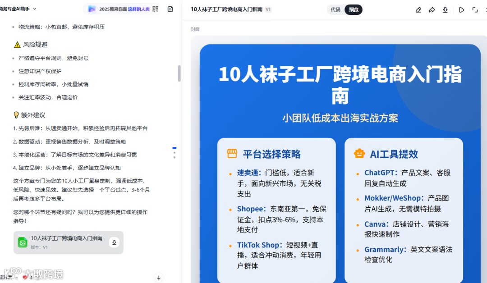Screen dimensions: 487x283
Task: Click the shop icon beside 平台选择策略
Action: point(232,154)
